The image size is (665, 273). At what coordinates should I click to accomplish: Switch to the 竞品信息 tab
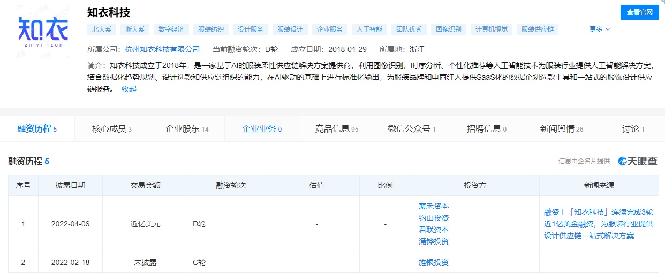pyautogui.click(x=337, y=129)
